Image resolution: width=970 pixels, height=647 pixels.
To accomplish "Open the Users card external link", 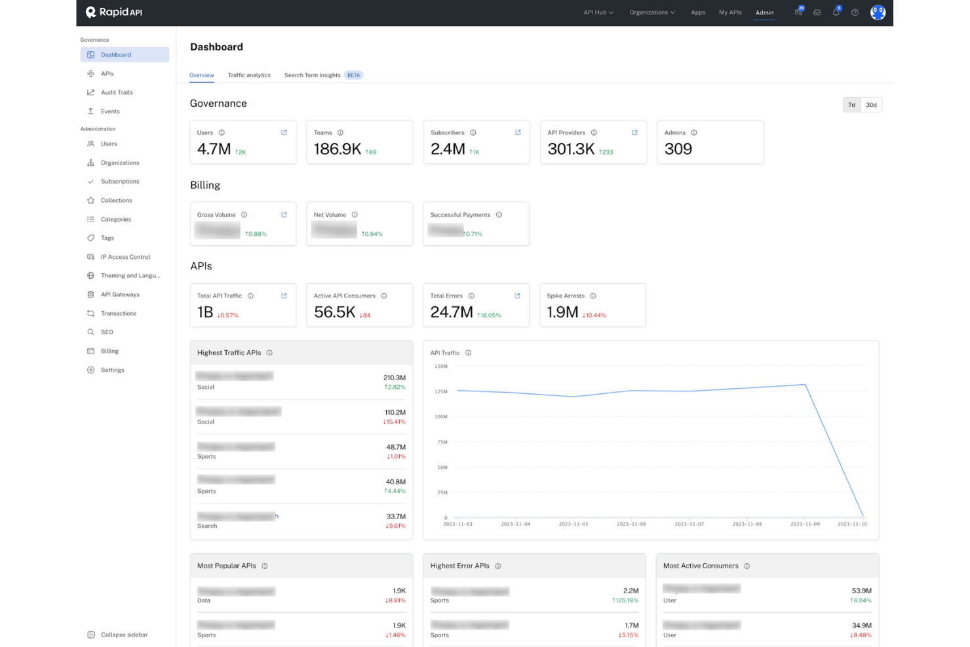I will point(284,132).
